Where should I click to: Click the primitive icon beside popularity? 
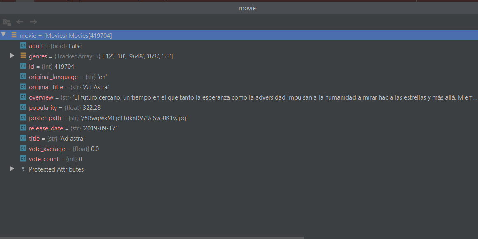(x=23, y=107)
